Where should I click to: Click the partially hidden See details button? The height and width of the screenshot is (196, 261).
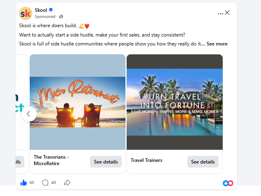(x=20, y=162)
